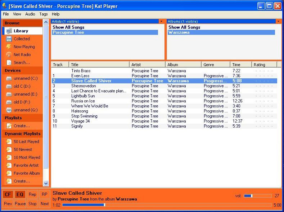284x212 pixels.
Task: Click the sidebar scroll down arrow
Action: click(x=46, y=184)
